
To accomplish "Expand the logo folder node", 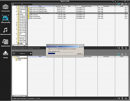I will pyautogui.click(x=17, y=11).
